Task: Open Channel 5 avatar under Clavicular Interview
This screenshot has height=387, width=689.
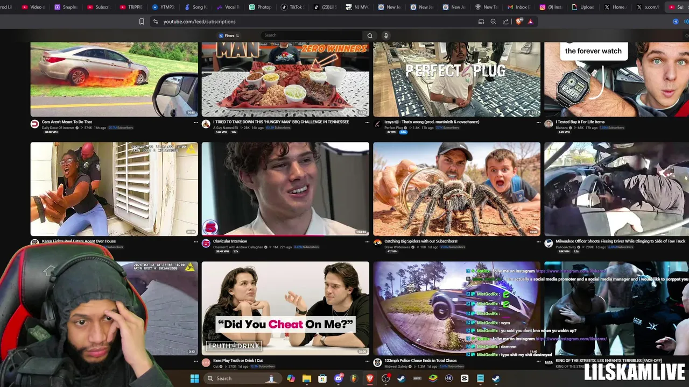Action: [206, 243]
